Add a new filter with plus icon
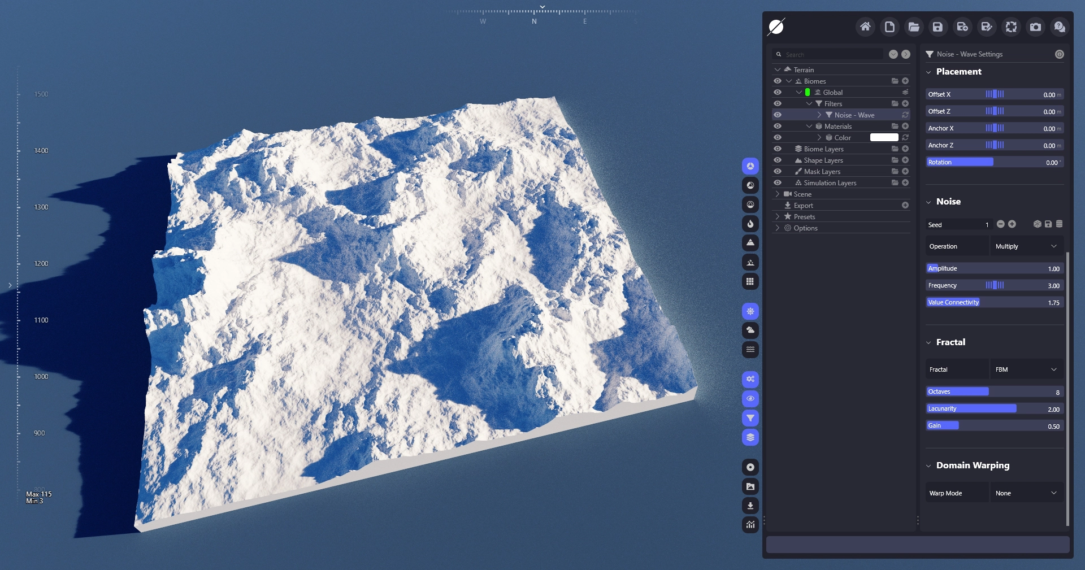The height and width of the screenshot is (570, 1085). point(905,104)
